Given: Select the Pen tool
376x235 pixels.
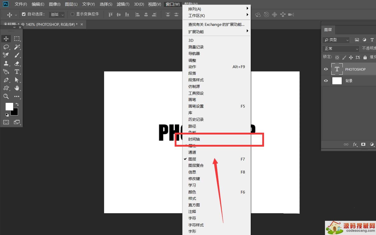Looking at the screenshot, I should point(6,80).
